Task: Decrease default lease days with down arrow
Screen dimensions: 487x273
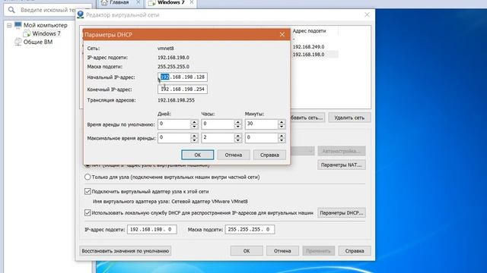Action: 194,127
